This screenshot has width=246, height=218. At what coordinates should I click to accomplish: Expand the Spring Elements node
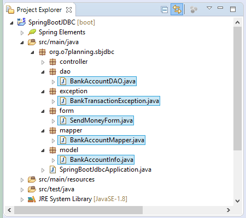pyautogui.click(x=22, y=33)
